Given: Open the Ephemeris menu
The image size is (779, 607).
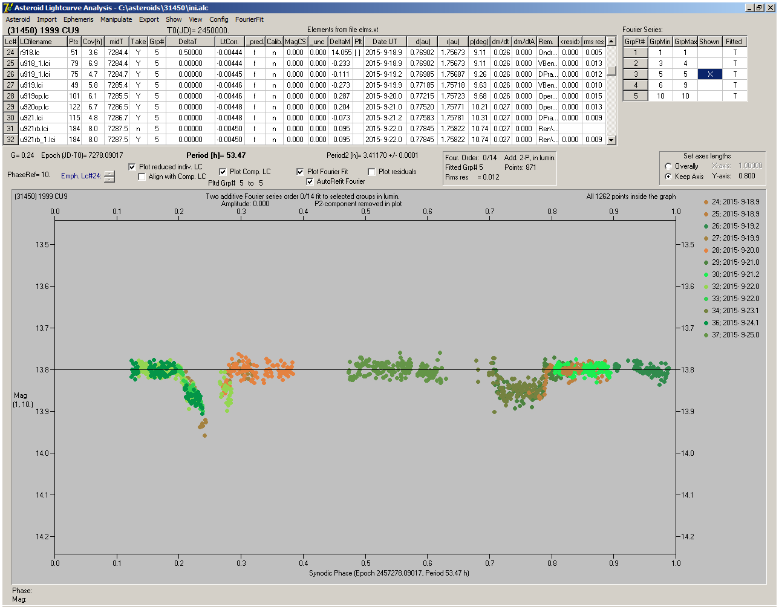Looking at the screenshot, I should [x=79, y=19].
